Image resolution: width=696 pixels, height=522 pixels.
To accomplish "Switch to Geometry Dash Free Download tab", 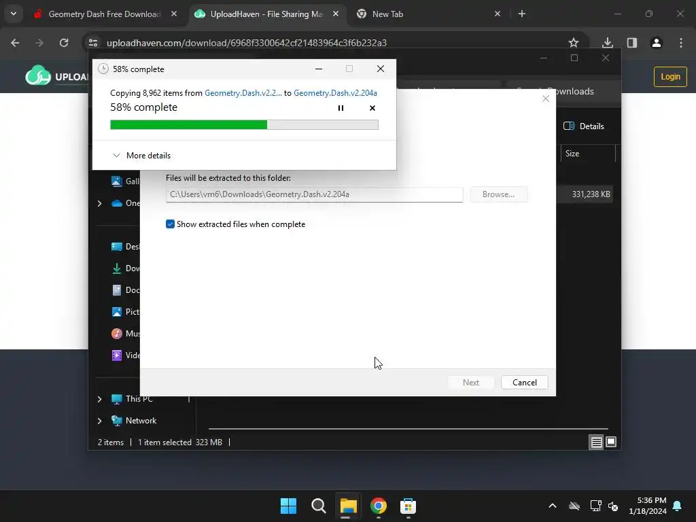I will [104, 14].
